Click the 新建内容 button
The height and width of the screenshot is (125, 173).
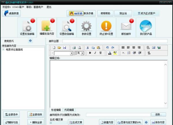107,122
